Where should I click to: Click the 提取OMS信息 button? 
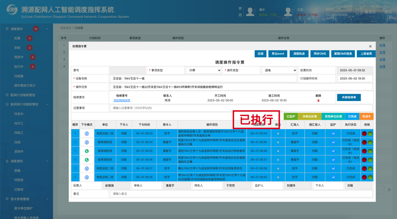tap(343, 54)
